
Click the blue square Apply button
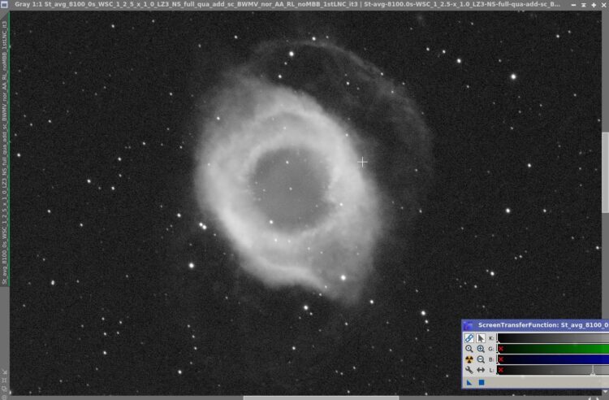(482, 382)
